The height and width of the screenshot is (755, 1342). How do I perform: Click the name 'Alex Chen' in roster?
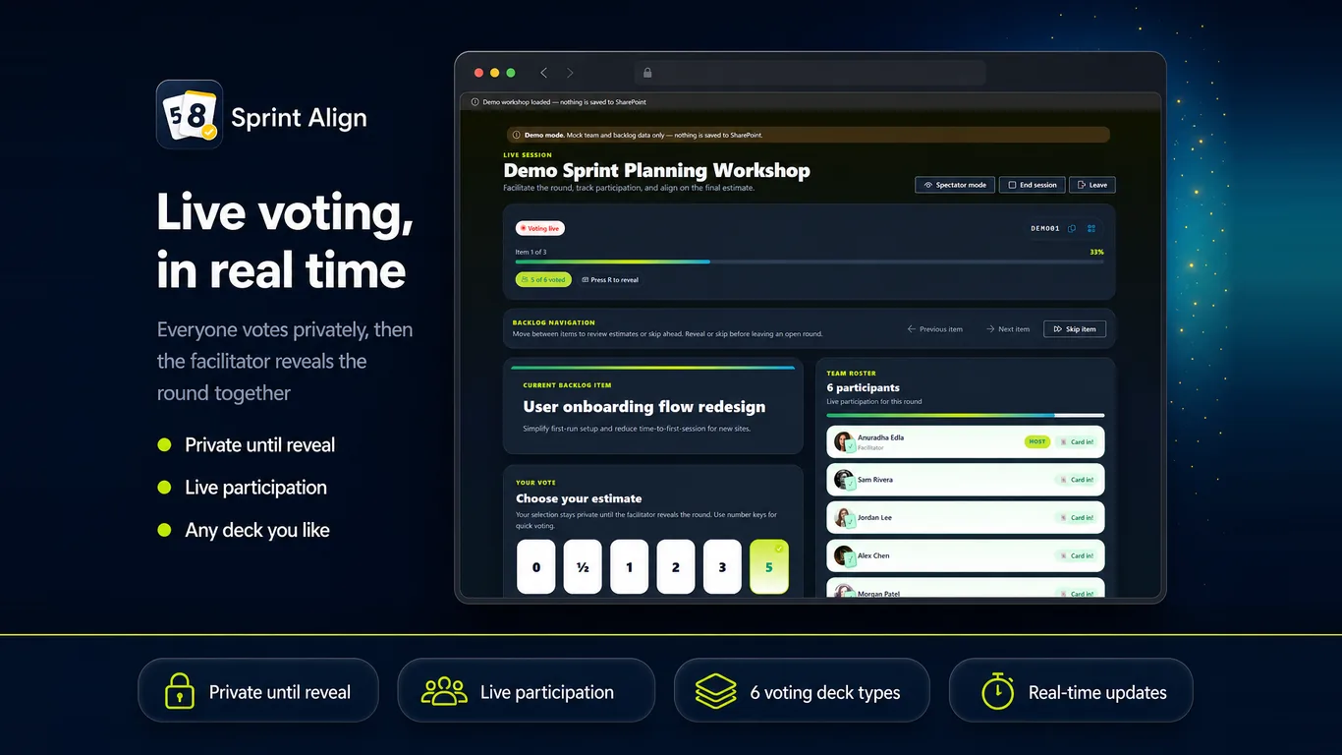pos(873,555)
